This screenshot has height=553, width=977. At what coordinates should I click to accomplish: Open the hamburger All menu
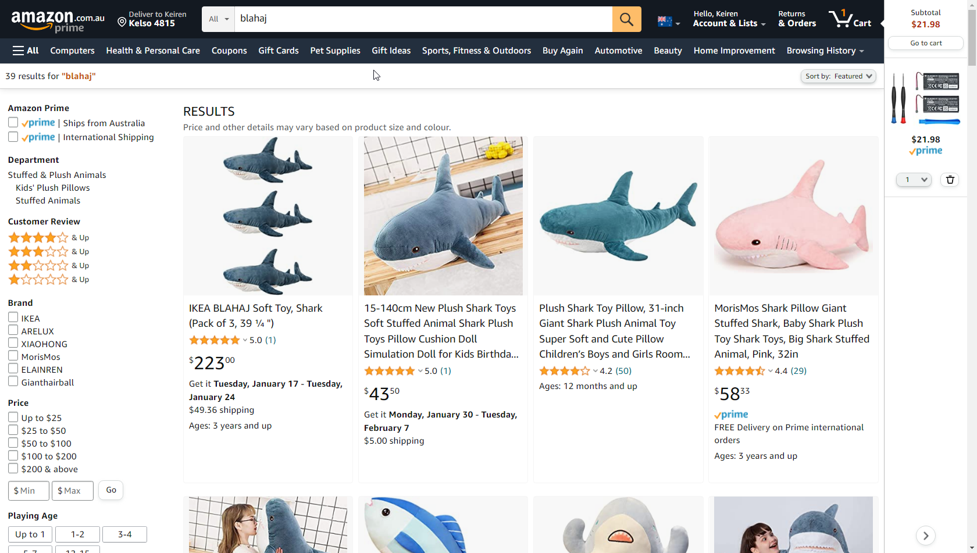(x=26, y=51)
